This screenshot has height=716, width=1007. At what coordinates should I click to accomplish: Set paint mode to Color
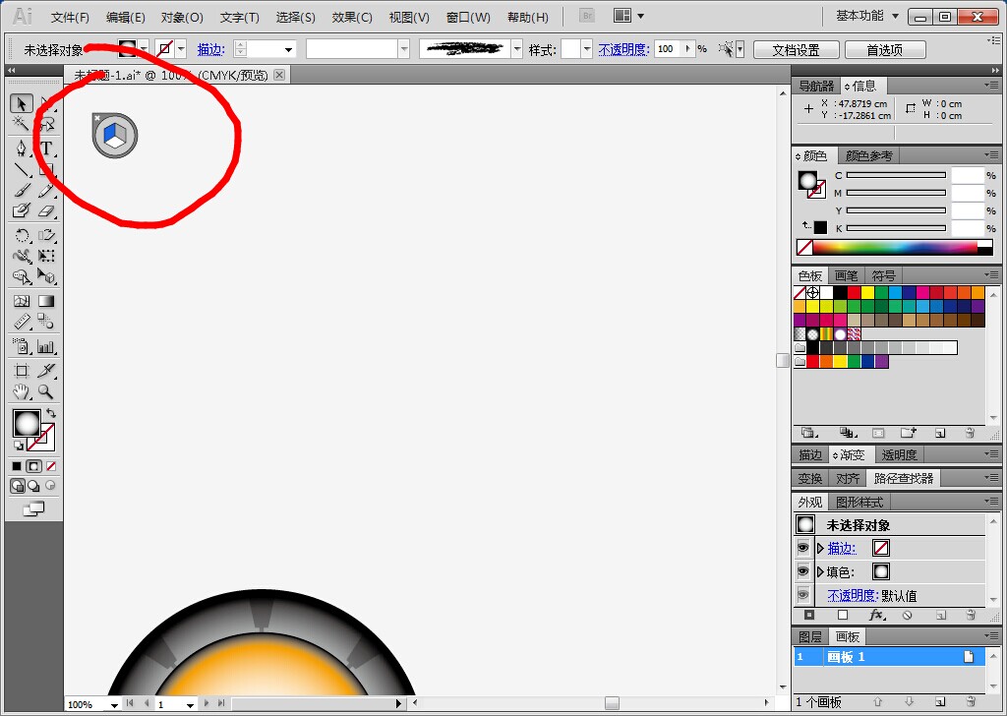click(x=17, y=466)
